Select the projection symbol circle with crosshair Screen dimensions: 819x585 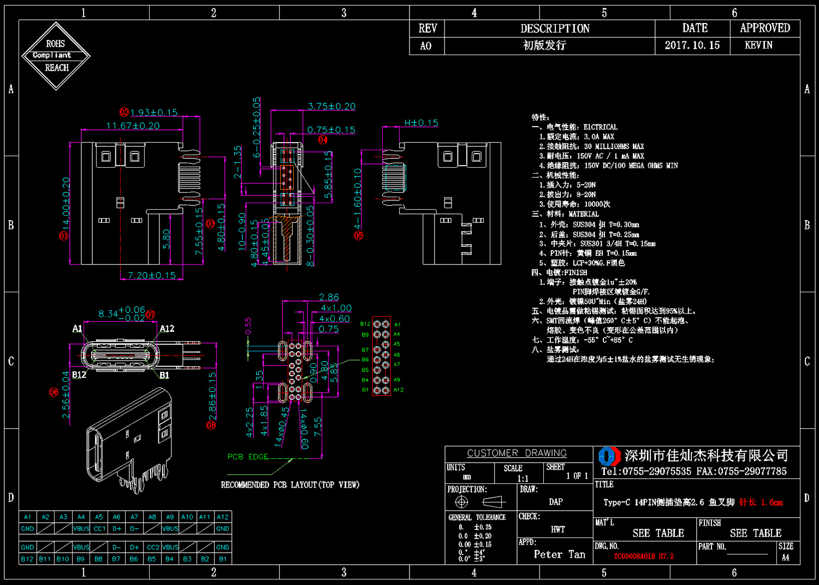coord(461,501)
